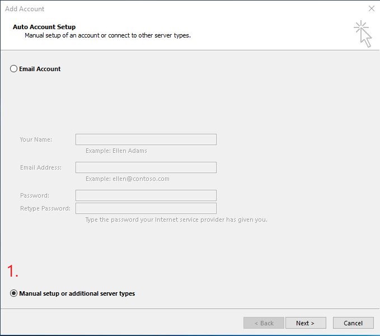
Task: Go back using the Back button
Action: point(264,323)
